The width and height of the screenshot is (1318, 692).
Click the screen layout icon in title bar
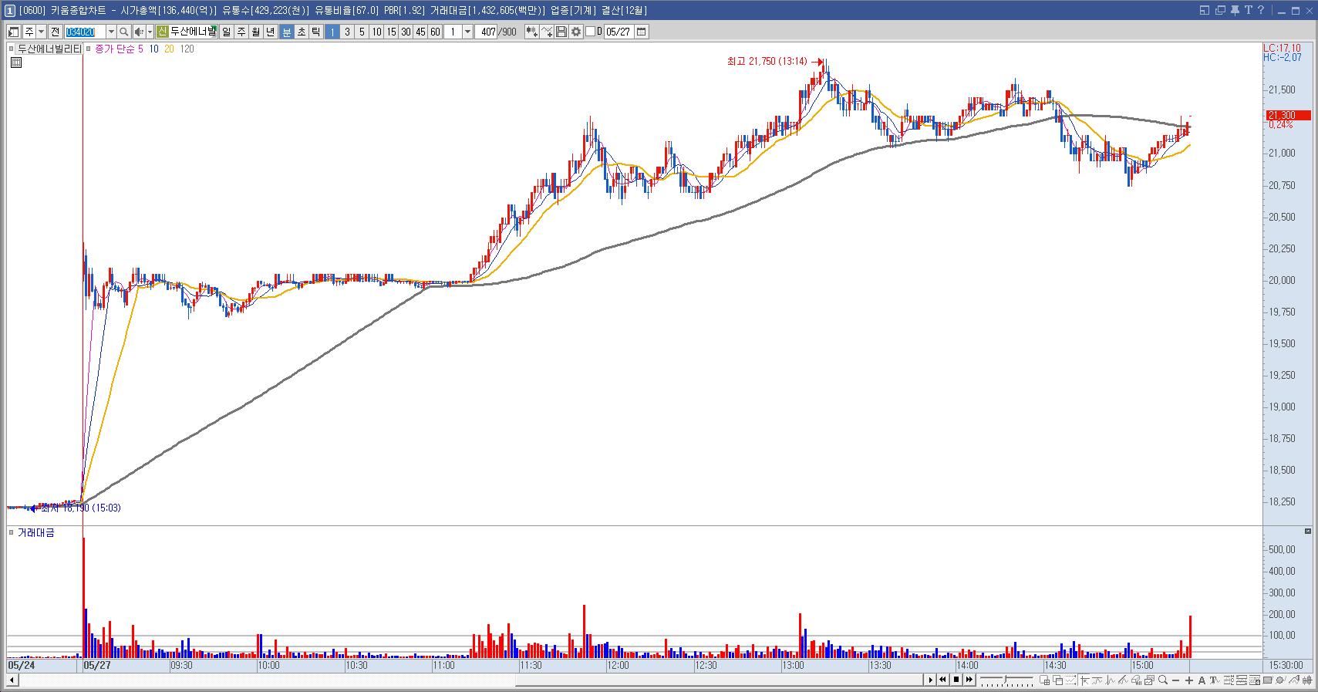click(x=1205, y=10)
